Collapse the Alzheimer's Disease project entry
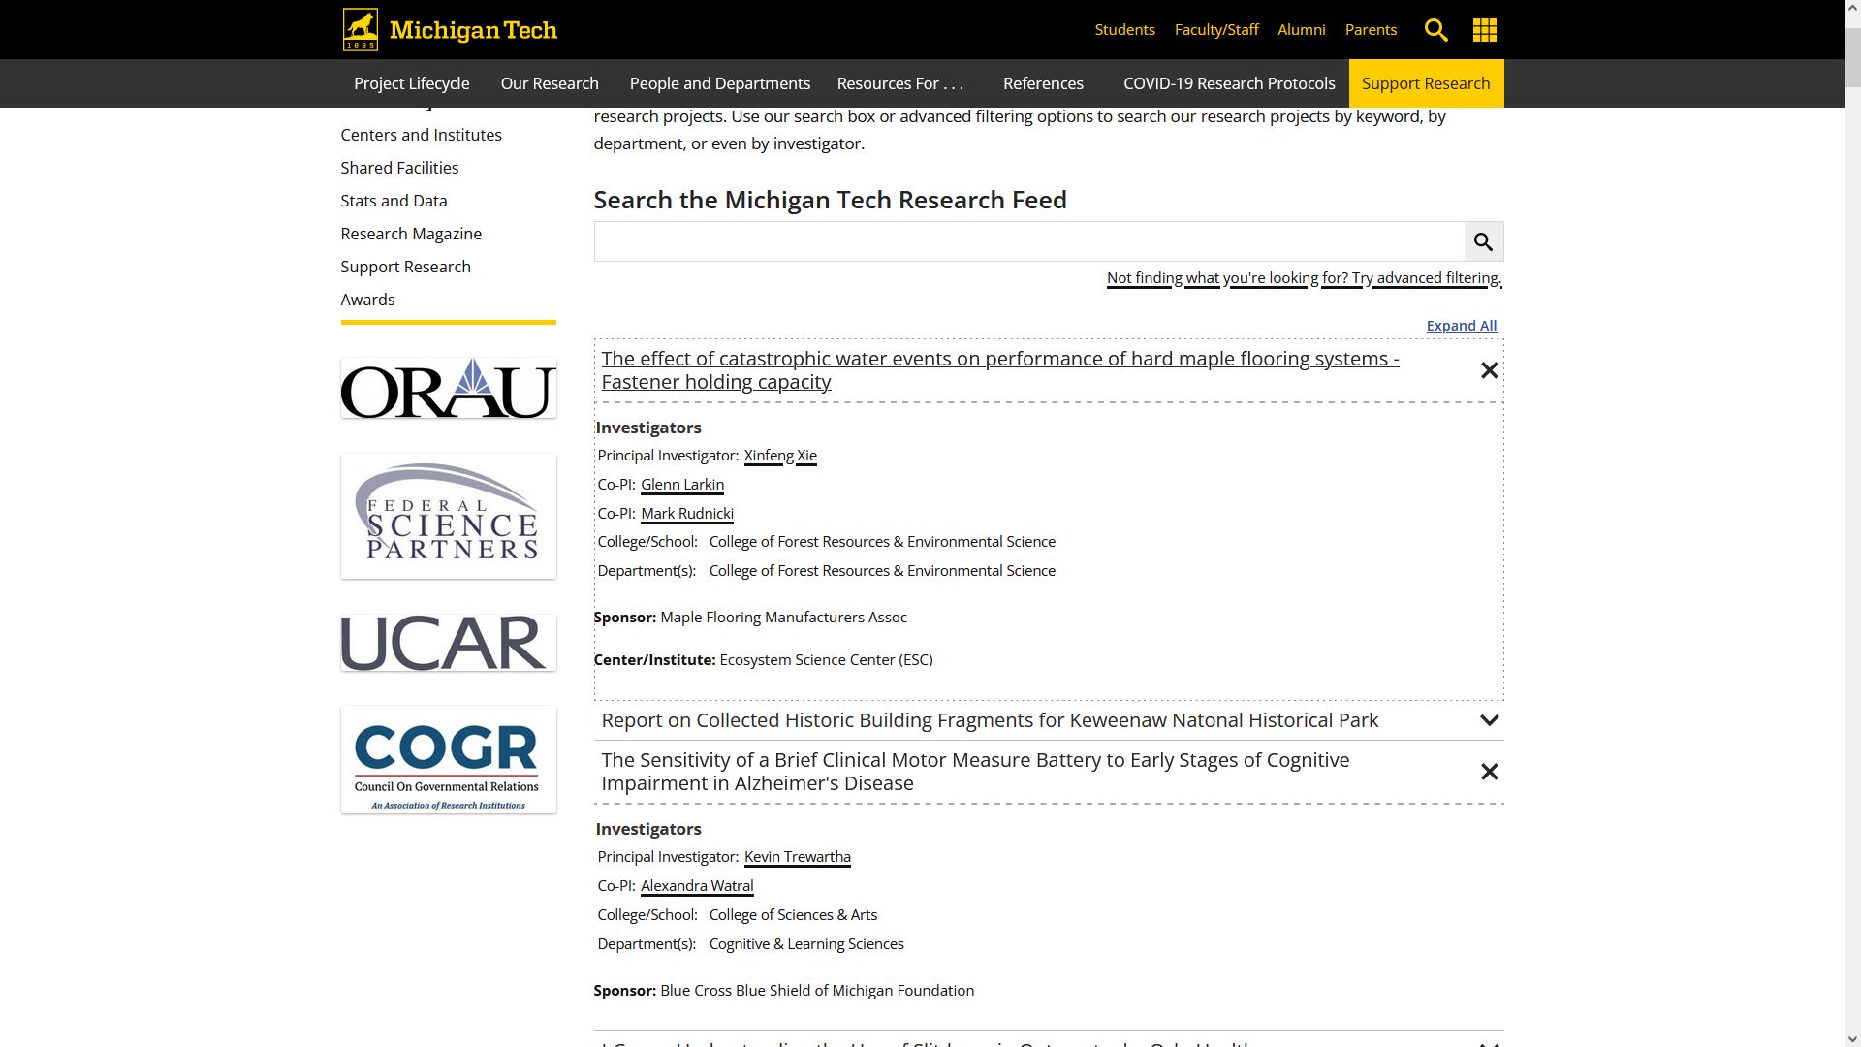1861x1047 pixels. tap(1489, 772)
